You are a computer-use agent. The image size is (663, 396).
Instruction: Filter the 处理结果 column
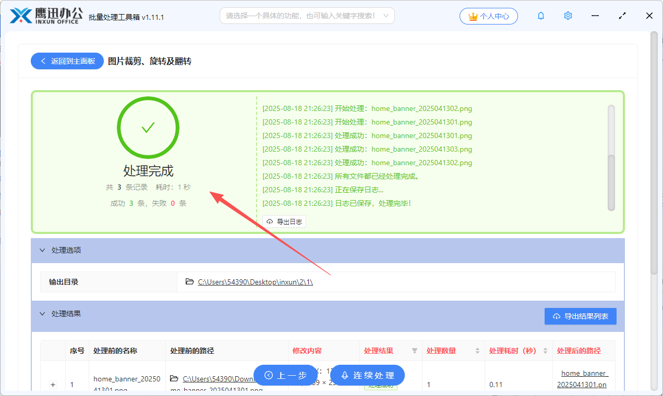coord(415,351)
